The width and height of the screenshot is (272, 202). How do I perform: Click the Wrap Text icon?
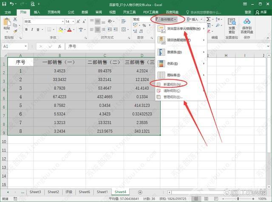(x=124, y=21)
